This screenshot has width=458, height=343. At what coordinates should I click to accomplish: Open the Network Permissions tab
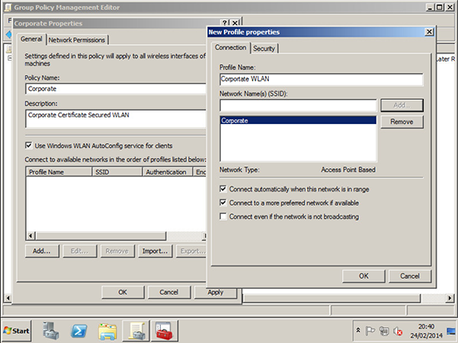[77, 40]
